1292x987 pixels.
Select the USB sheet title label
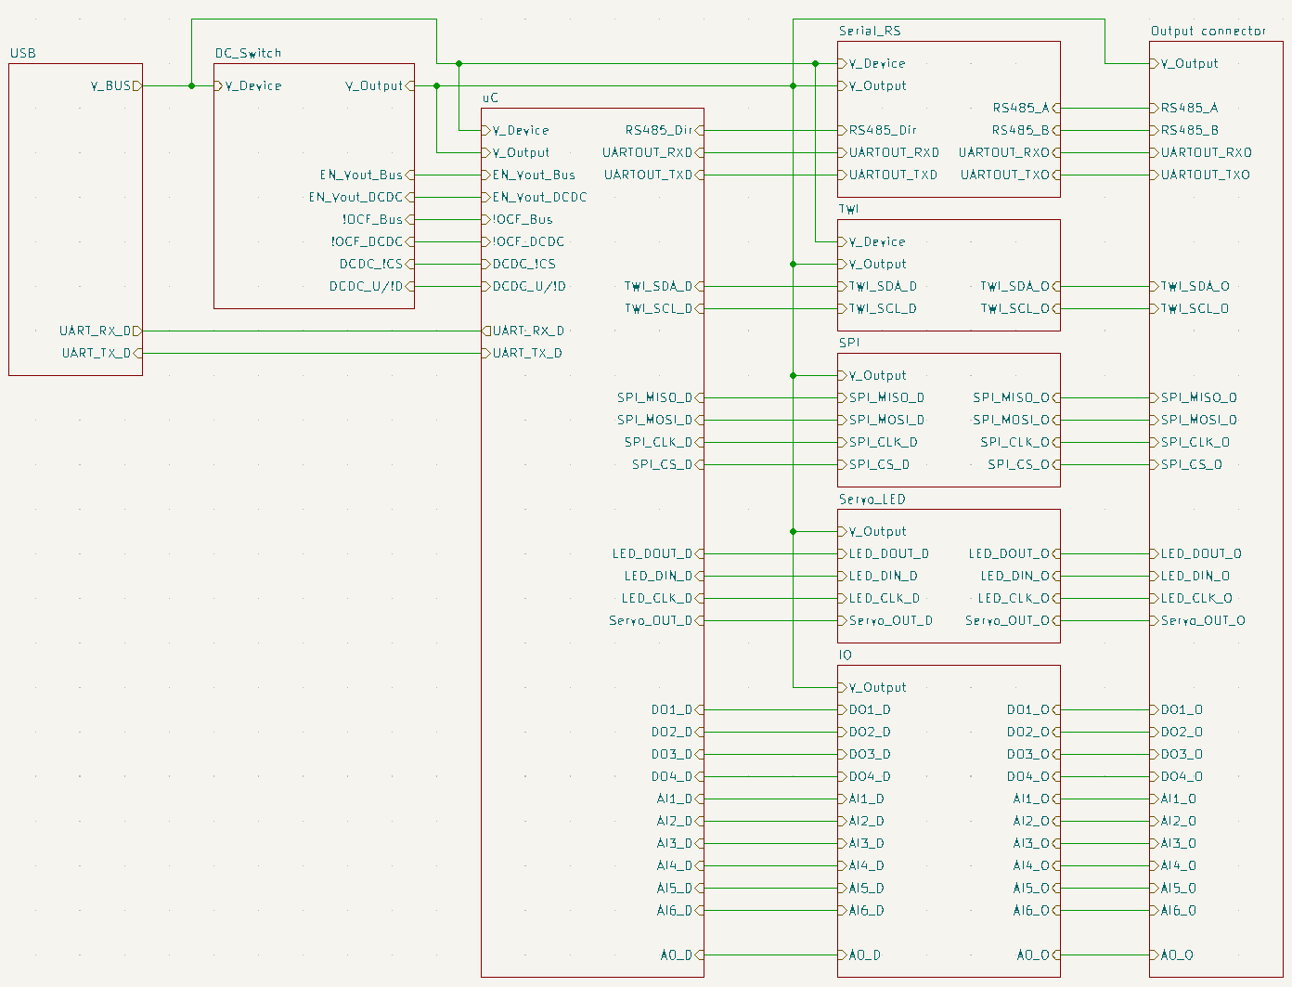(23, 53)
